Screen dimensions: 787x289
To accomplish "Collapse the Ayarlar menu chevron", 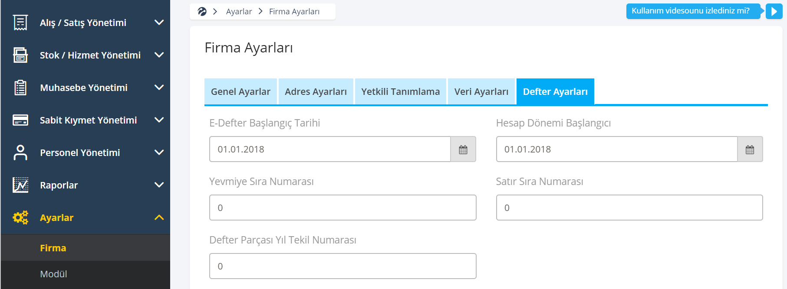I will 159,218.
